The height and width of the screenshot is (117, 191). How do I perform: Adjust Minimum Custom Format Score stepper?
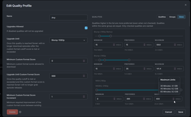pyautogui.click(x=84, y=61)
